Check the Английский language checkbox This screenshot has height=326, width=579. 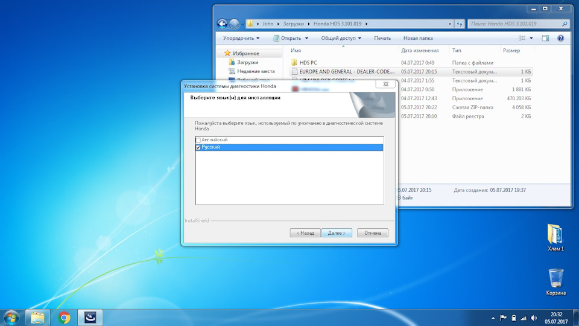tap(198, 140)
